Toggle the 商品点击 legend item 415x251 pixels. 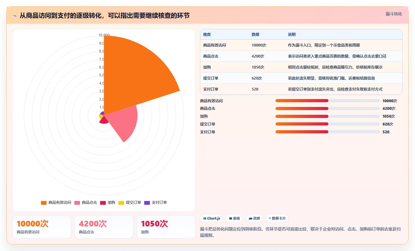pyautogui.click(x=86, y=203)
